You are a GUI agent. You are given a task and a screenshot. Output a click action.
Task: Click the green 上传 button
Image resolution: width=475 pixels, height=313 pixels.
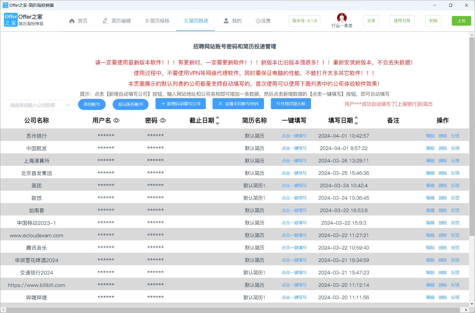[461, 21]
